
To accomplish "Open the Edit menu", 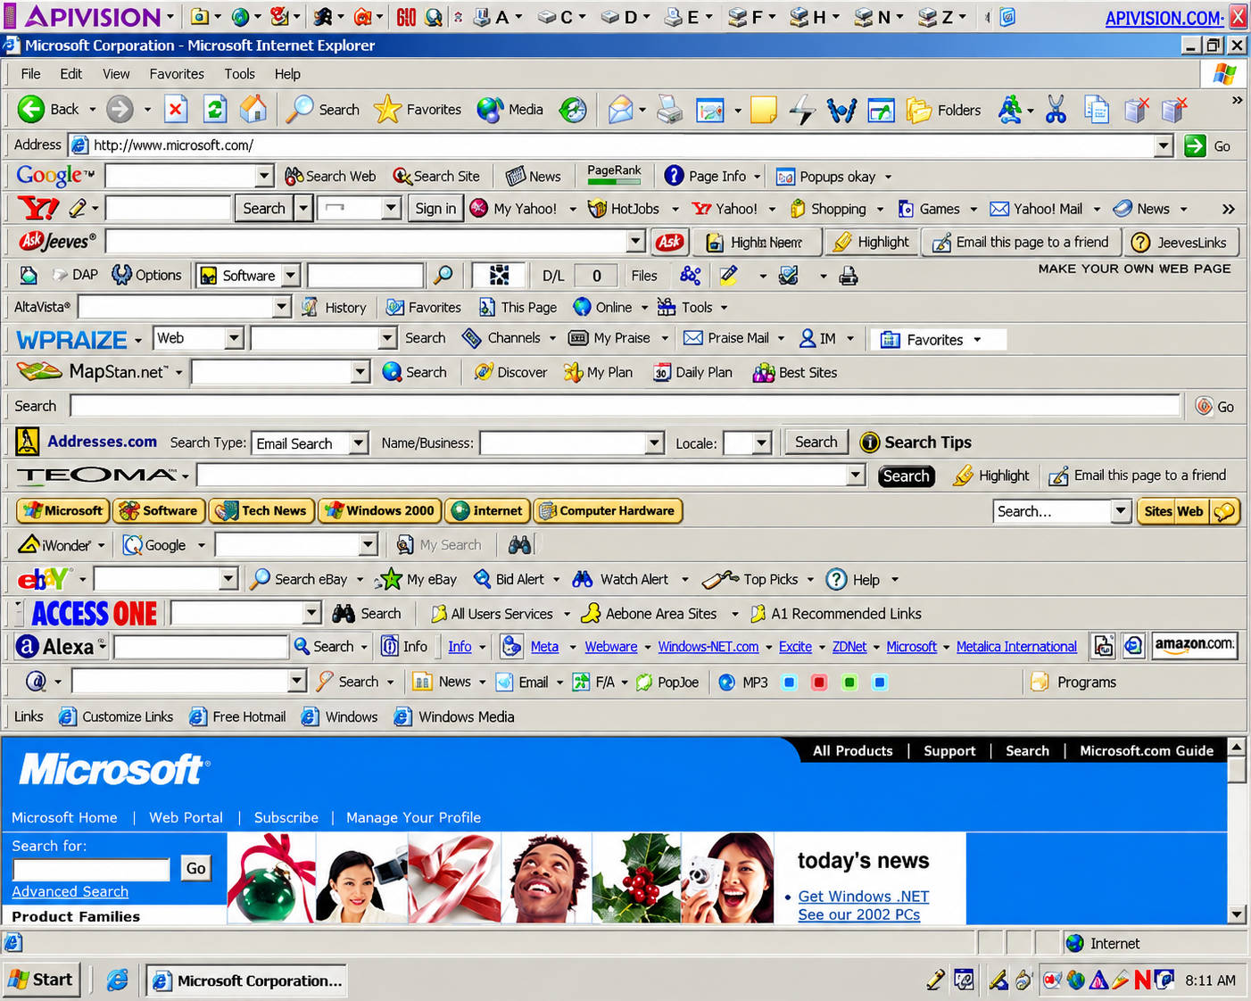I will click(x=71, y=74).
